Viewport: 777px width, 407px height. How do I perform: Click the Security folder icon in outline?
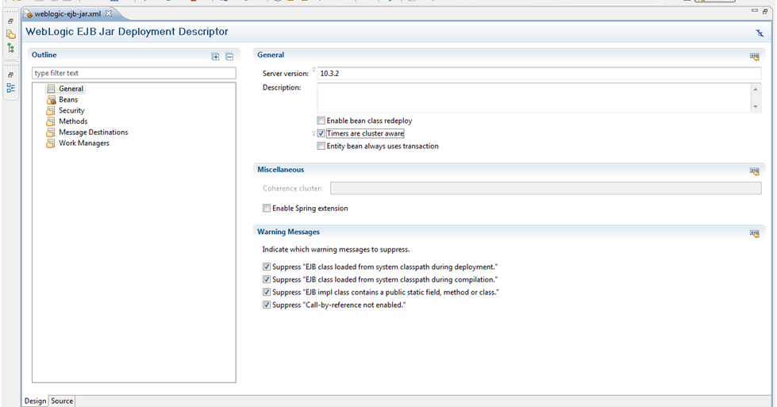51,110
